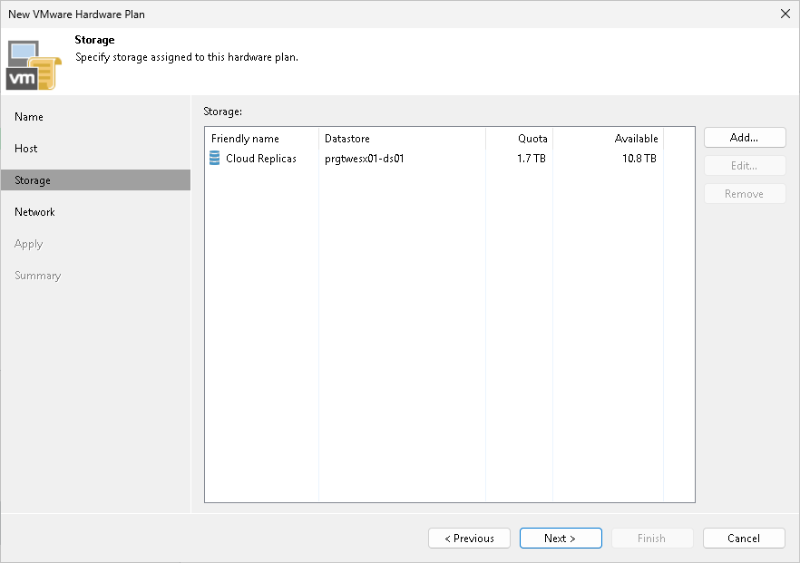Click the storage icon beside Cloud Replicas
This screenshot has height=563, width=800.
coord(214,157)
